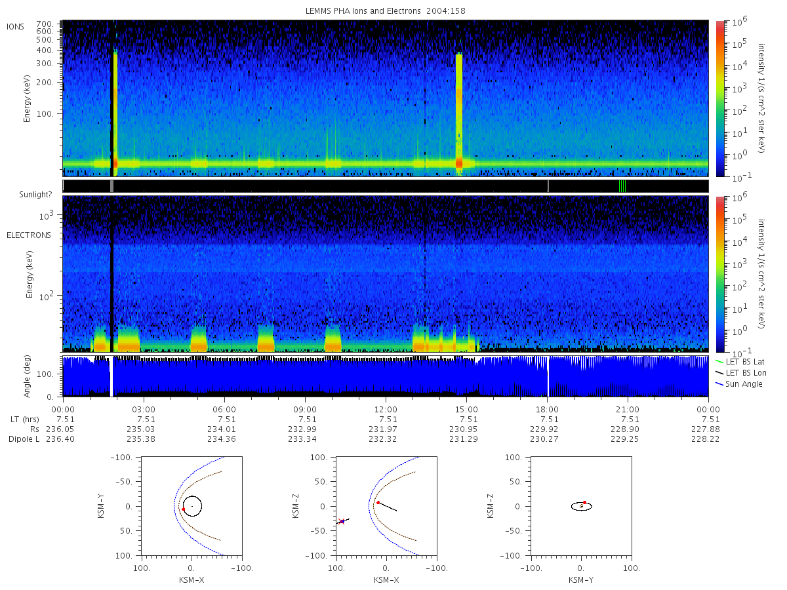The image size is (787, 590).
Task: Click the black circle orbit in KSM-X/KSM-Y plot
Action: [192, 506]
